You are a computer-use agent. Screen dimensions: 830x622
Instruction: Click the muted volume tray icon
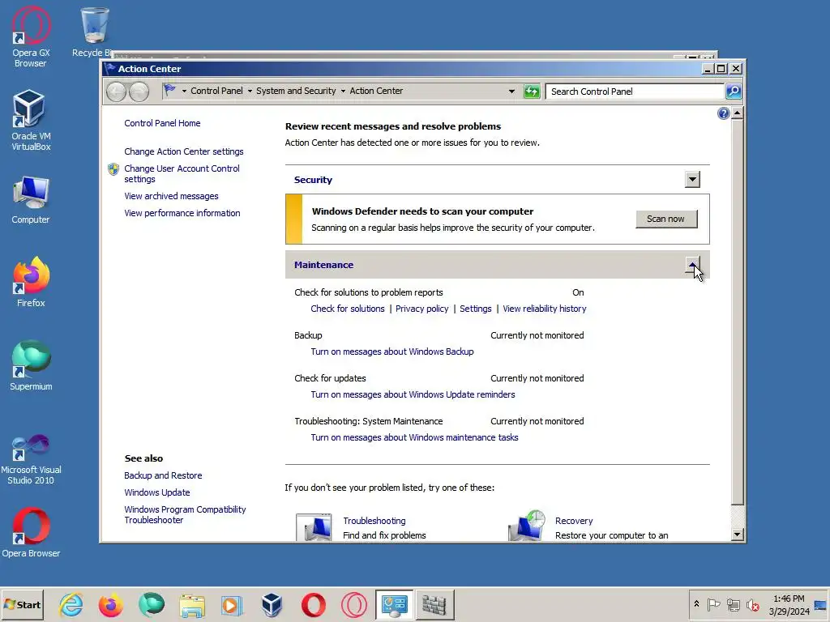point(753,604)
